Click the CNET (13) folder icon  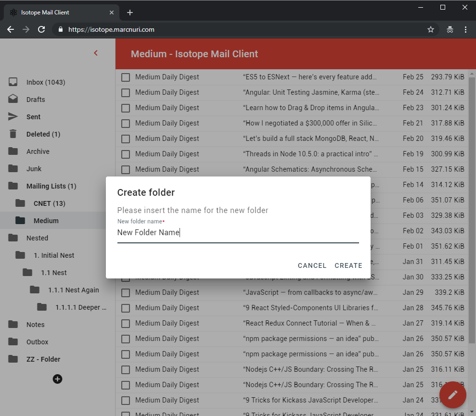20,203
